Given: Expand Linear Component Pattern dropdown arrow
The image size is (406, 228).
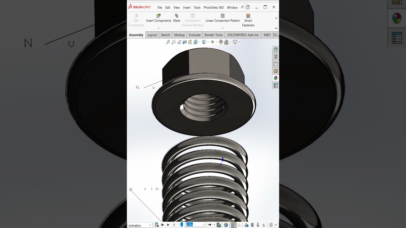Looking at the screenshot, I should (223, 28).
